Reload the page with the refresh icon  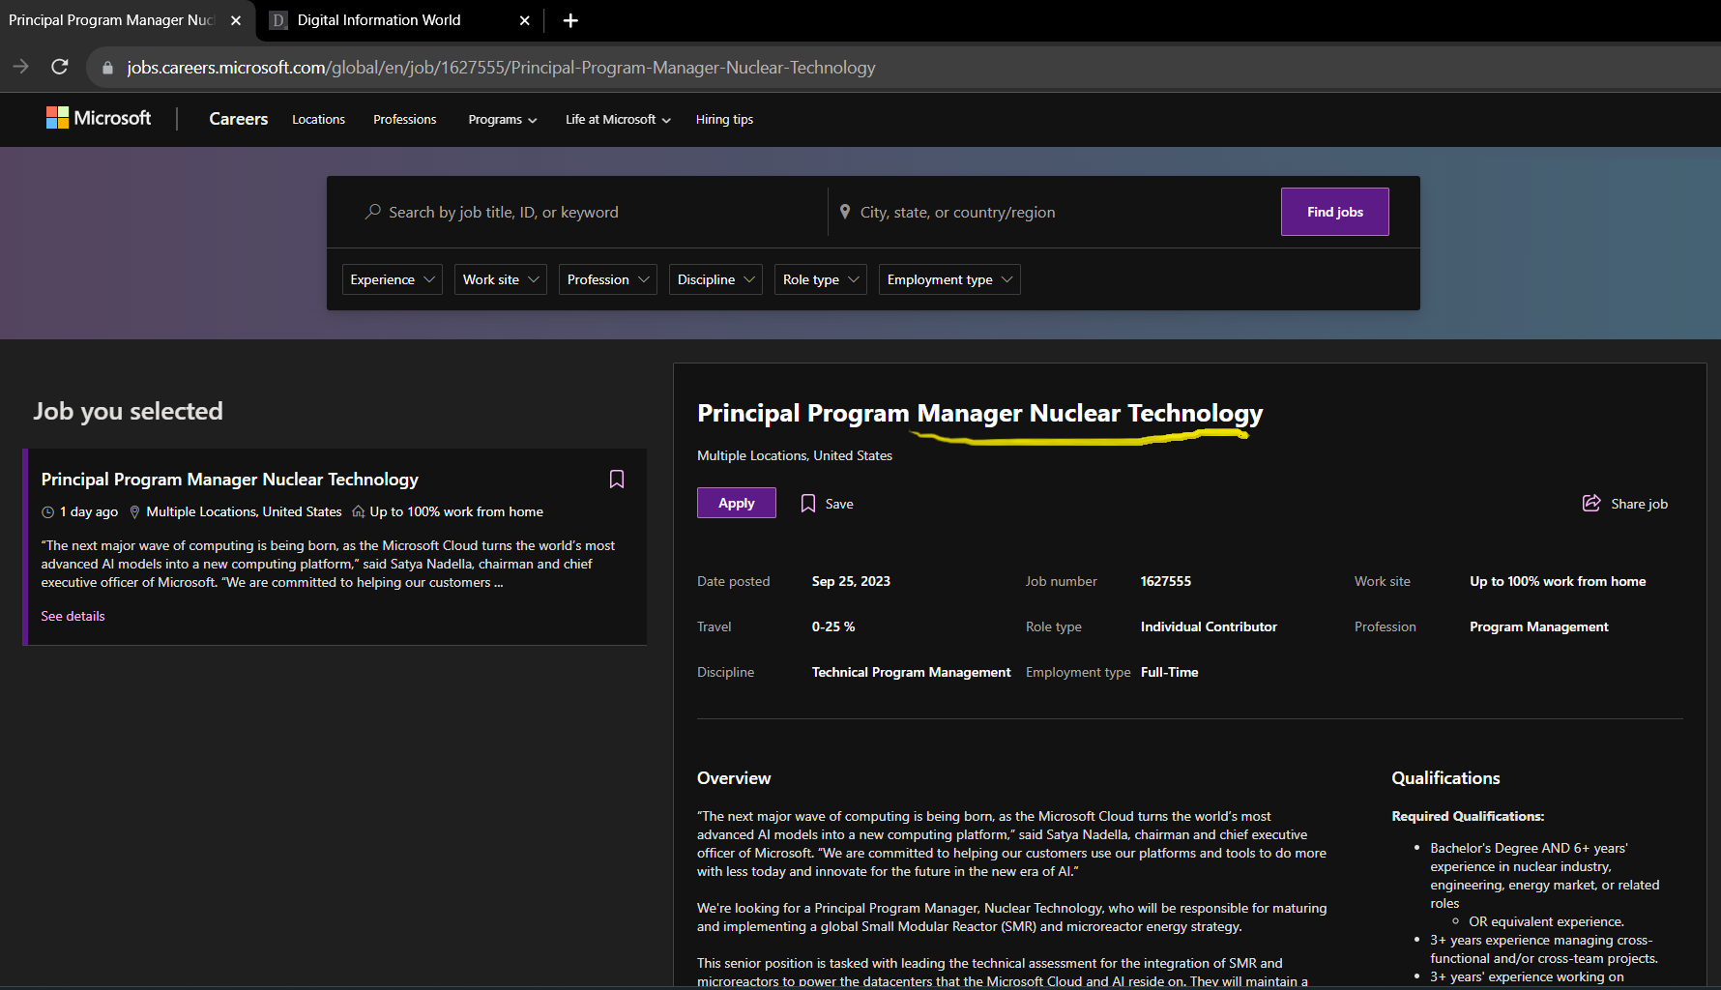[x=60, y=67]
